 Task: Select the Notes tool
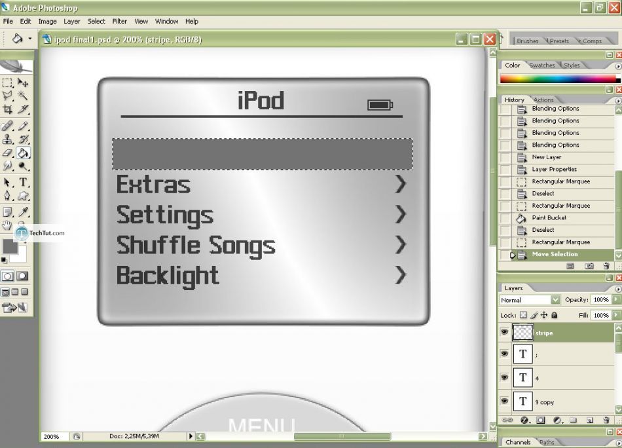pyautogui.click(x=8, y=212)
